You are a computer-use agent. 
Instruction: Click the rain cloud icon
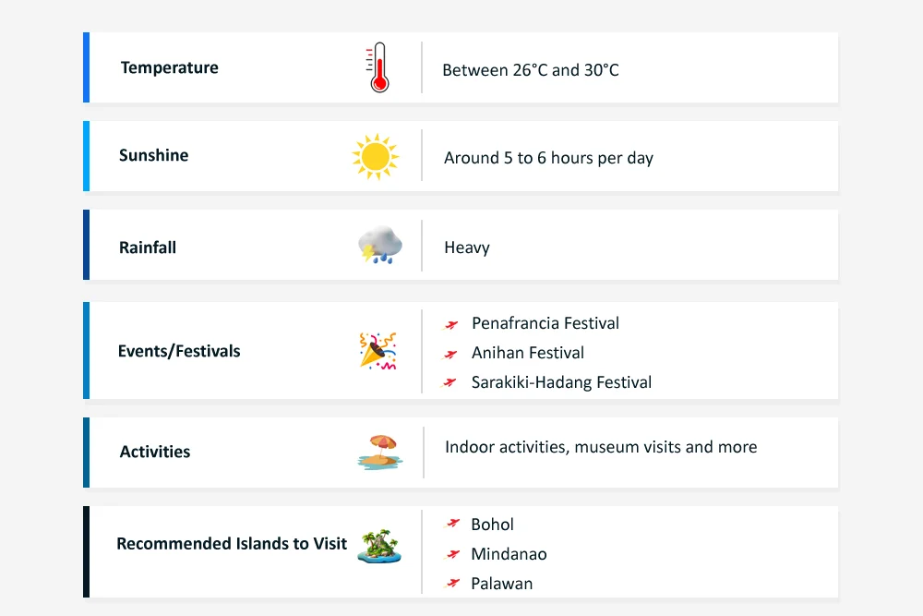coord(379,246)
